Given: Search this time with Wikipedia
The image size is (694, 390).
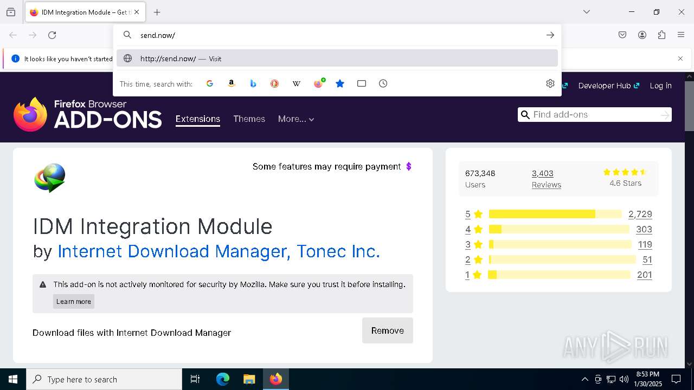Looking at the screenshot, I should (297, 83).
